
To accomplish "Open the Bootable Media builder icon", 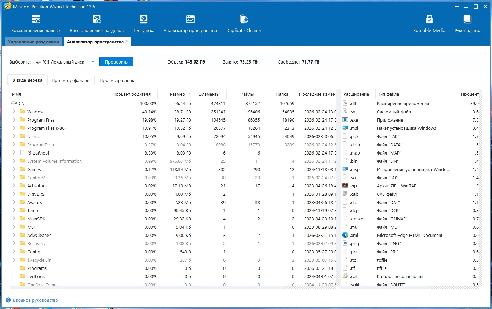I will pyautogui.click(x=429, y=20).
